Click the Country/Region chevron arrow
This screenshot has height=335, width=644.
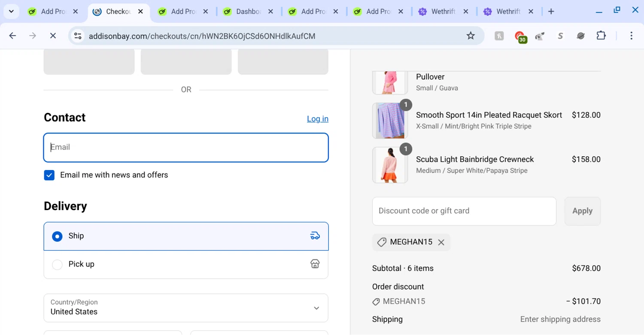click(x=316, y=308)
